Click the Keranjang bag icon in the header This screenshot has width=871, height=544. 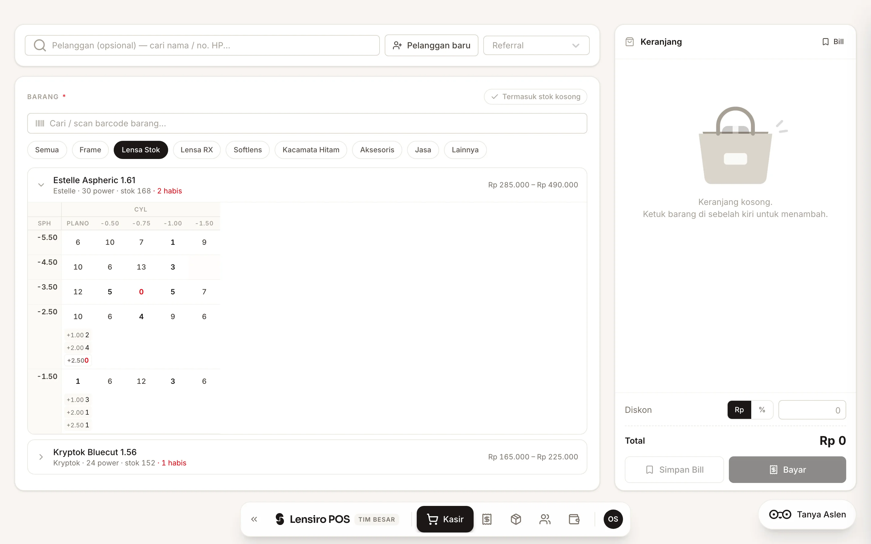click(629, 42)
